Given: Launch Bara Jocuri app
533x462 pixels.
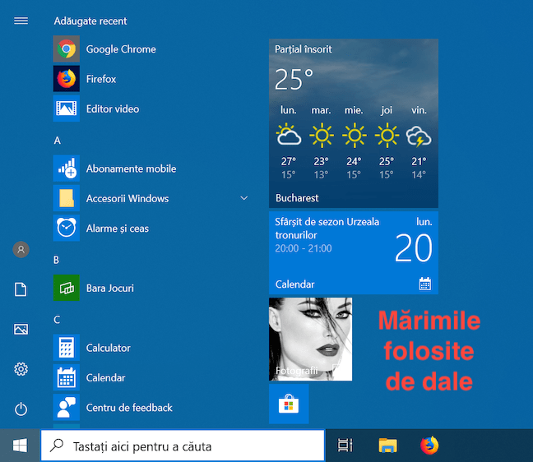Looking at the screenshot, I should [109, 289].
